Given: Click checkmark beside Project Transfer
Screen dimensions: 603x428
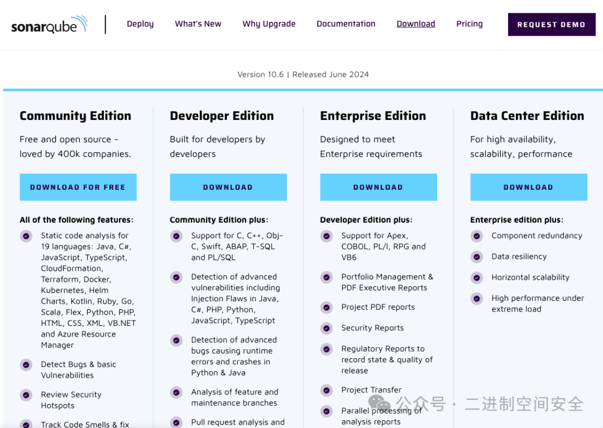Looking at the screenshot, I should pos(327,391).
